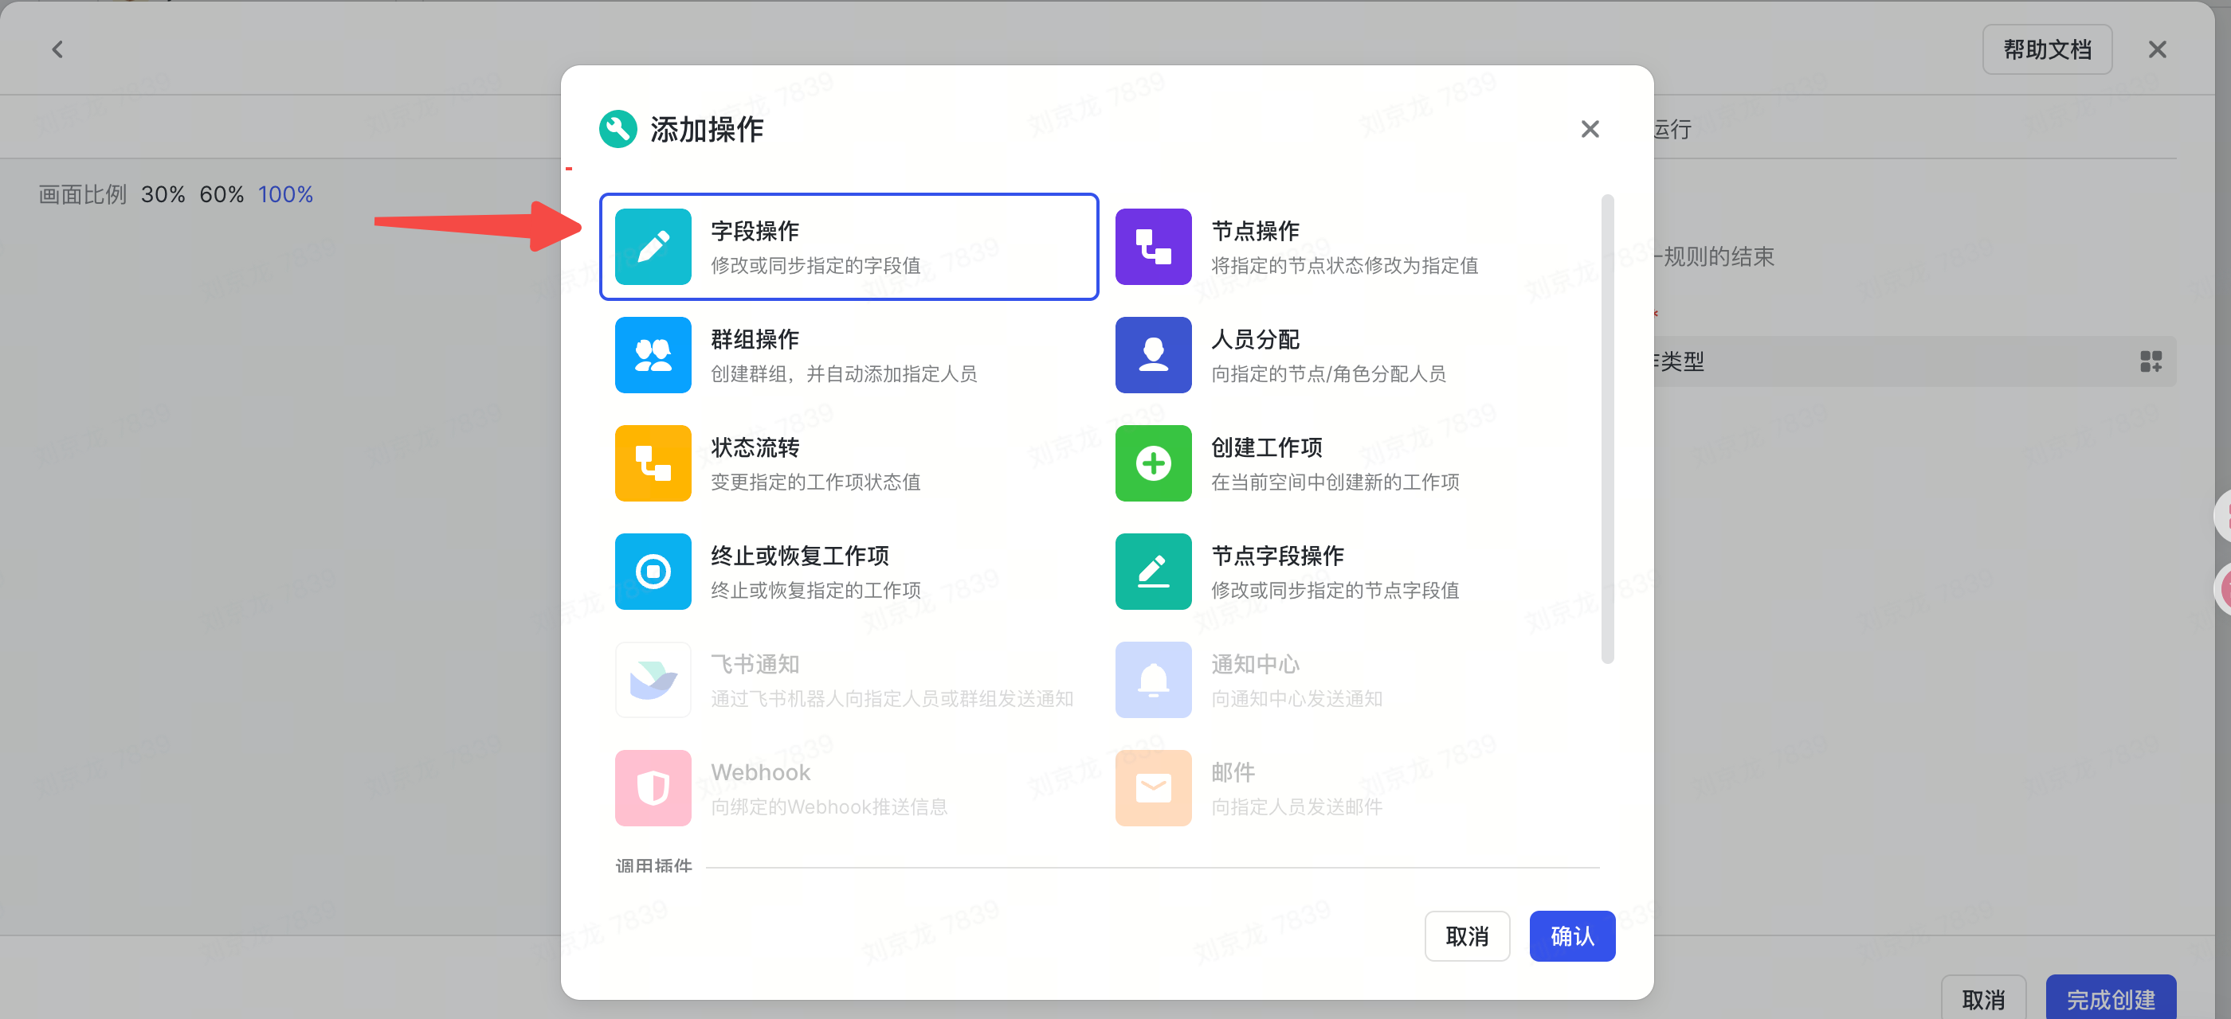Image resolution: width=2231 pixels, height=1019 pixels.
Task: Go back with the left chevron
Action: point(57,49)
